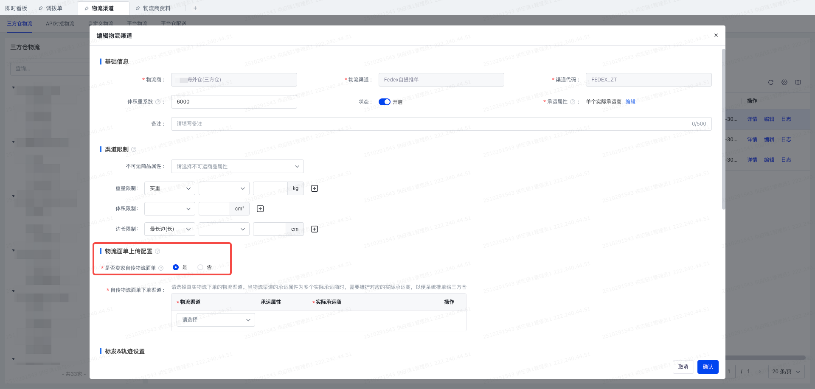
Task: Open the empty comparison dropdown in 重量限制
Action: (224, 188)
